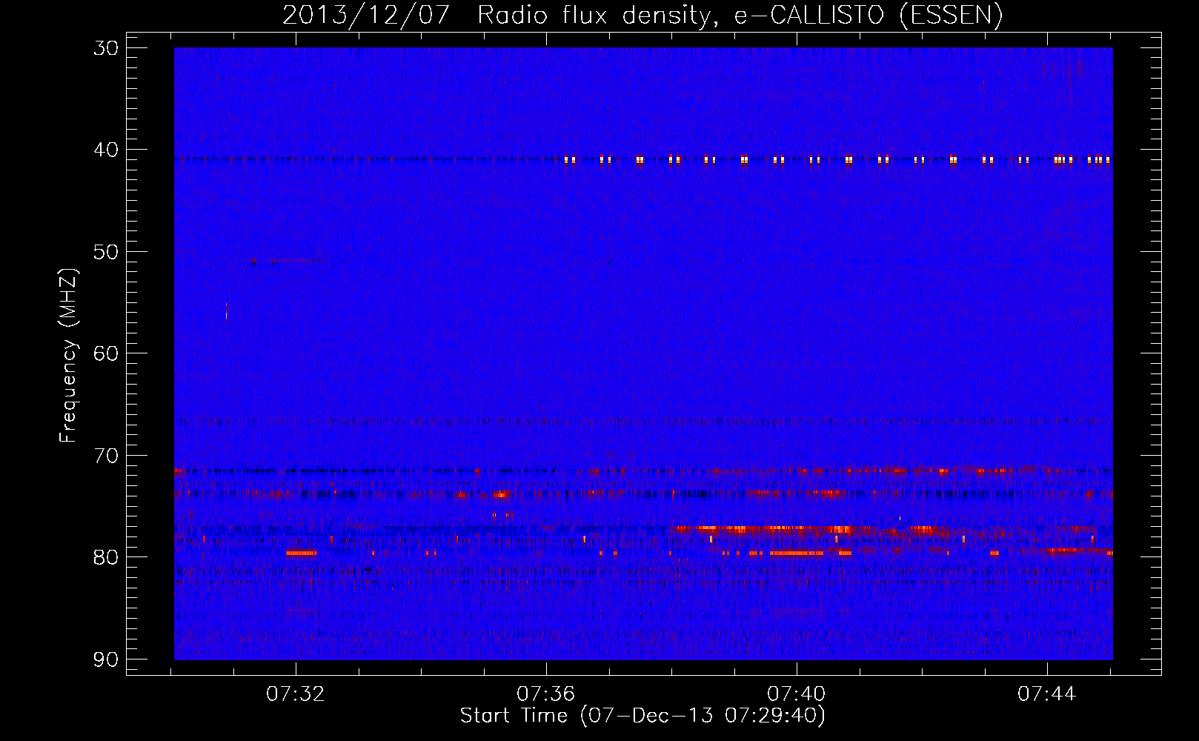Click the short red streak near 51 MHz
The width and height of the screenshot is (1199, 741).
(x=289, y=261)
